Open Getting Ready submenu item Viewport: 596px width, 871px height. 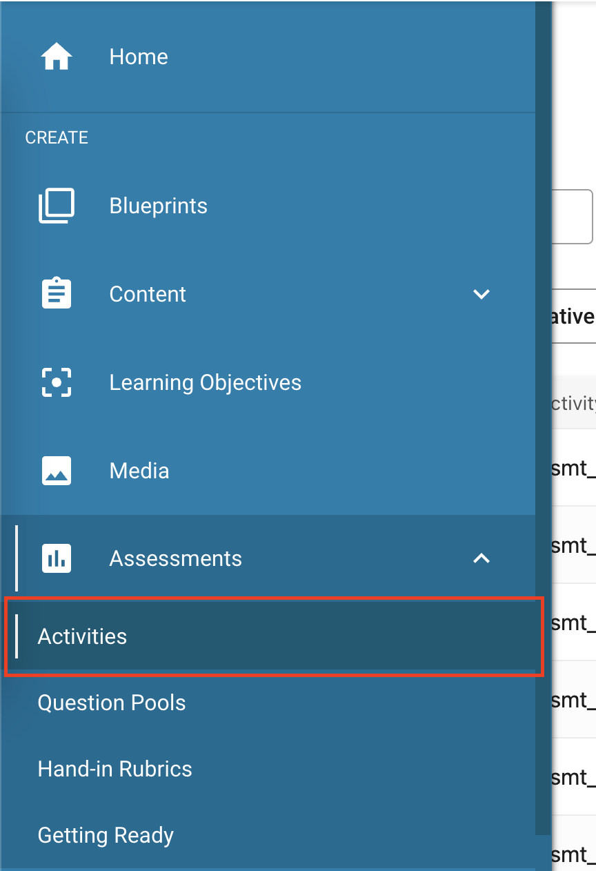click(106, 836)
